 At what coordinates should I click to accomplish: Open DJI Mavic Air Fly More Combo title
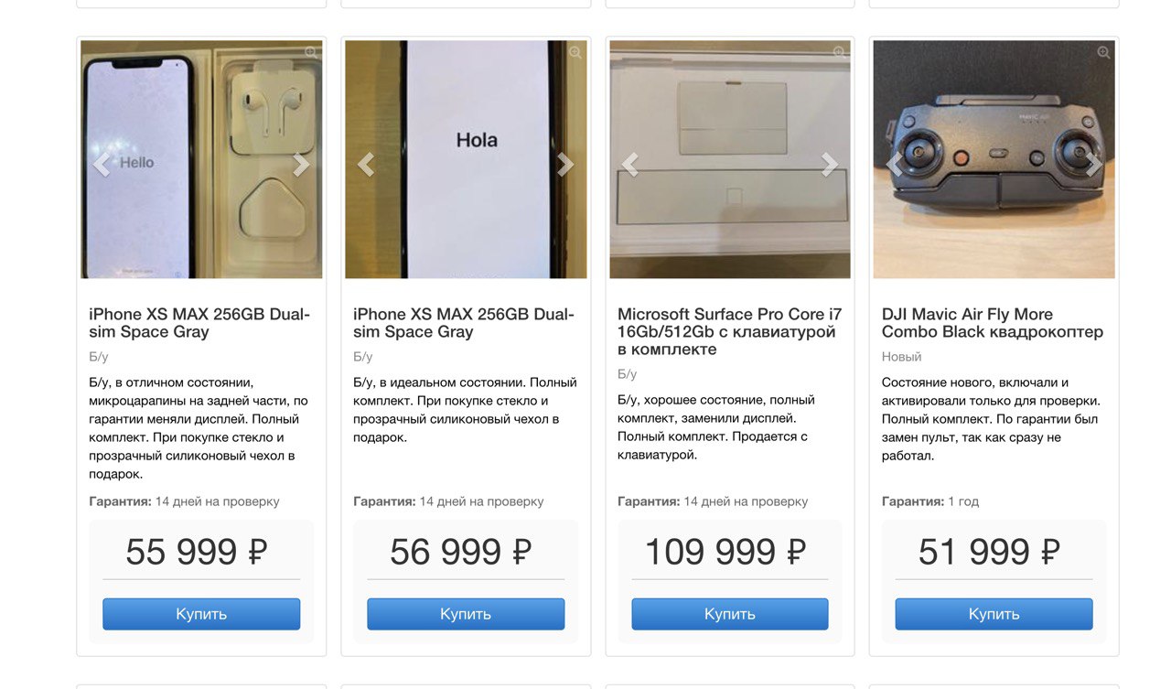click(993, 323)
